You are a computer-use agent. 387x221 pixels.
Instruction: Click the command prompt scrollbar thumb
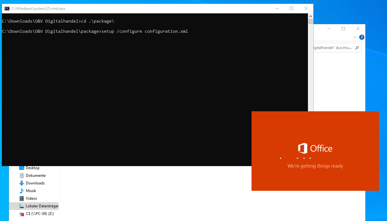[x=310, y=22]
